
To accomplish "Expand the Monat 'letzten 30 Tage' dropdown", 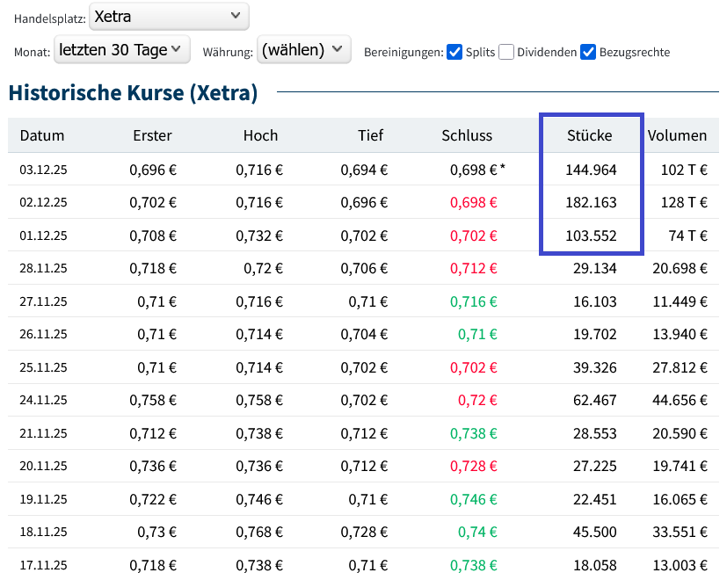I will (122, 50).
